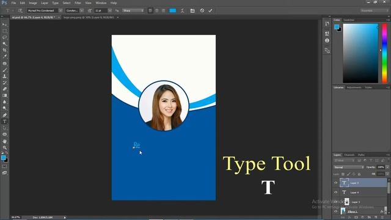Click inside the color picker field
Screen dimensions: 391x220
coord(360,53)
